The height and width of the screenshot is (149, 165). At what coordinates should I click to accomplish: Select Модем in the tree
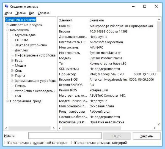click(x=20, y=66)
